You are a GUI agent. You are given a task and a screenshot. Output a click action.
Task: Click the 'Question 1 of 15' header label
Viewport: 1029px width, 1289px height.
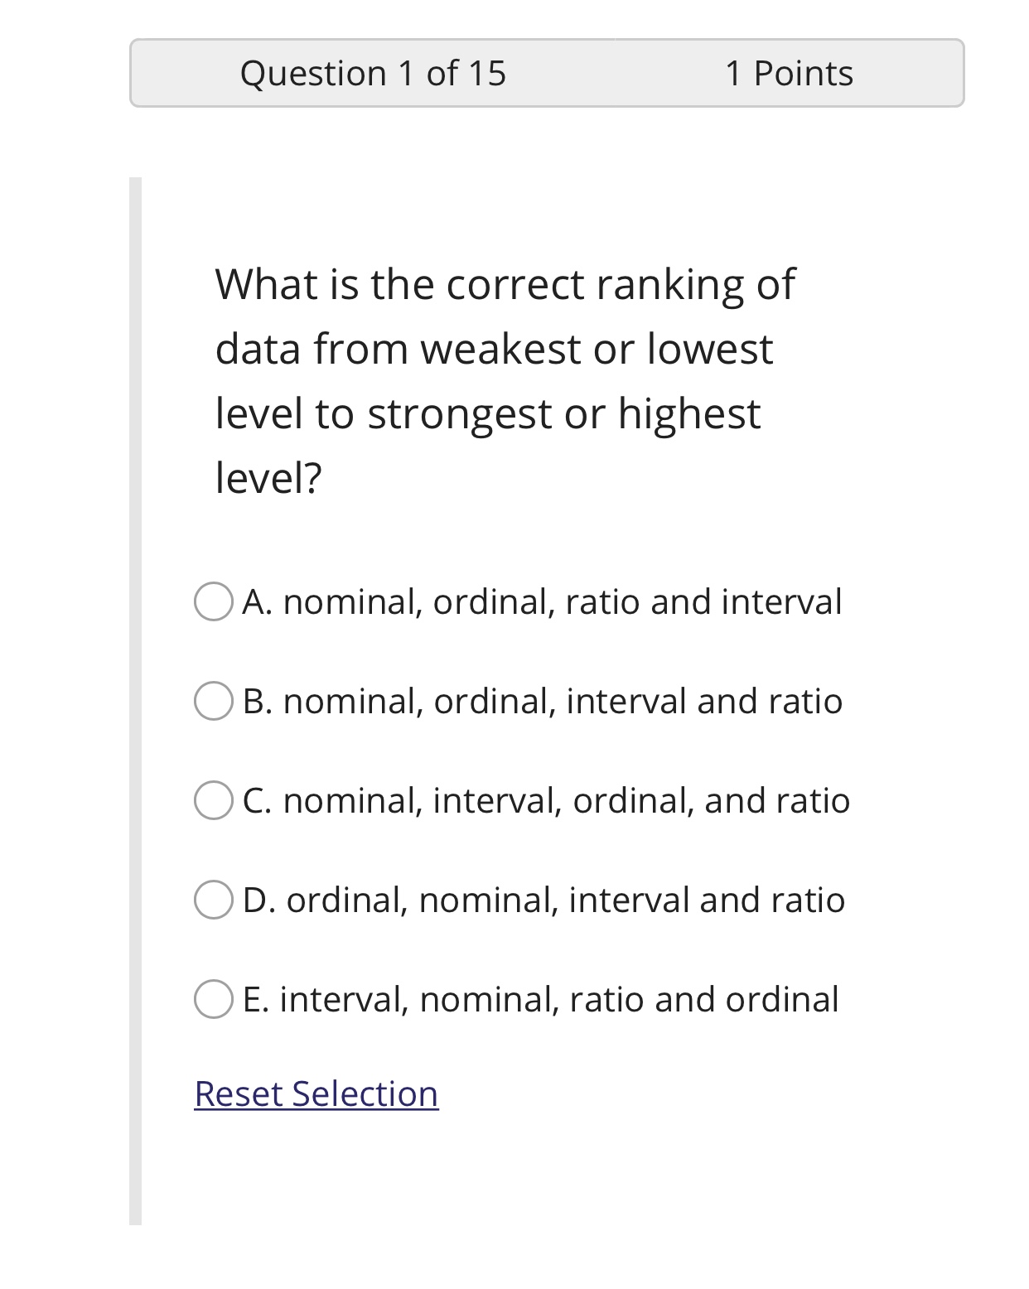click(373, 73)
